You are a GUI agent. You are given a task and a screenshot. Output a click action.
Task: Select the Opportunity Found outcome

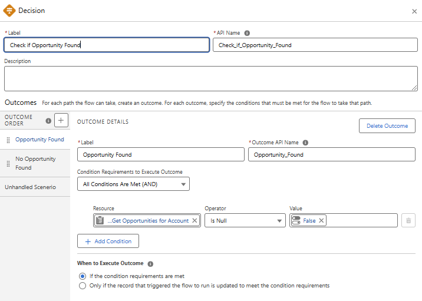pos(39,140)
